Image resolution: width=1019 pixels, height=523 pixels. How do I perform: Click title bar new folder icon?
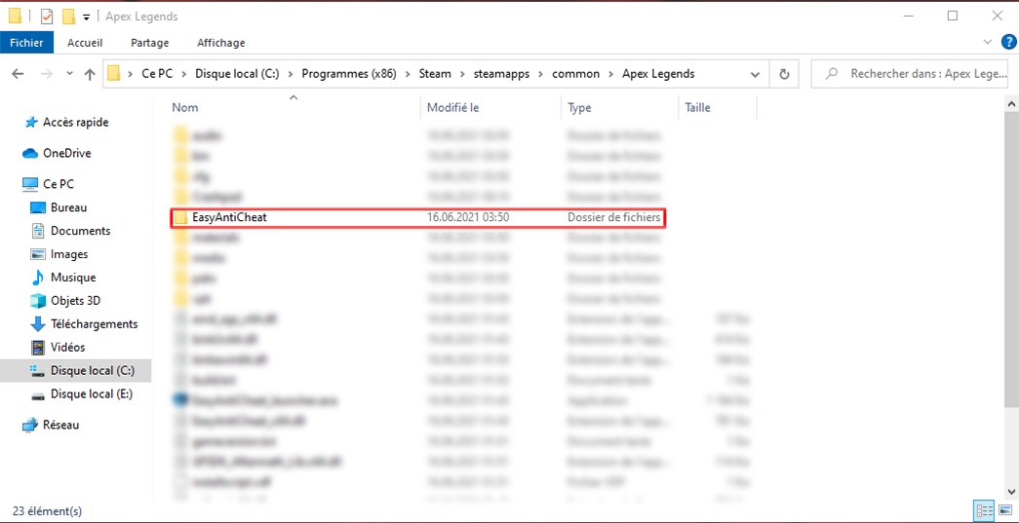click(68, 17)
